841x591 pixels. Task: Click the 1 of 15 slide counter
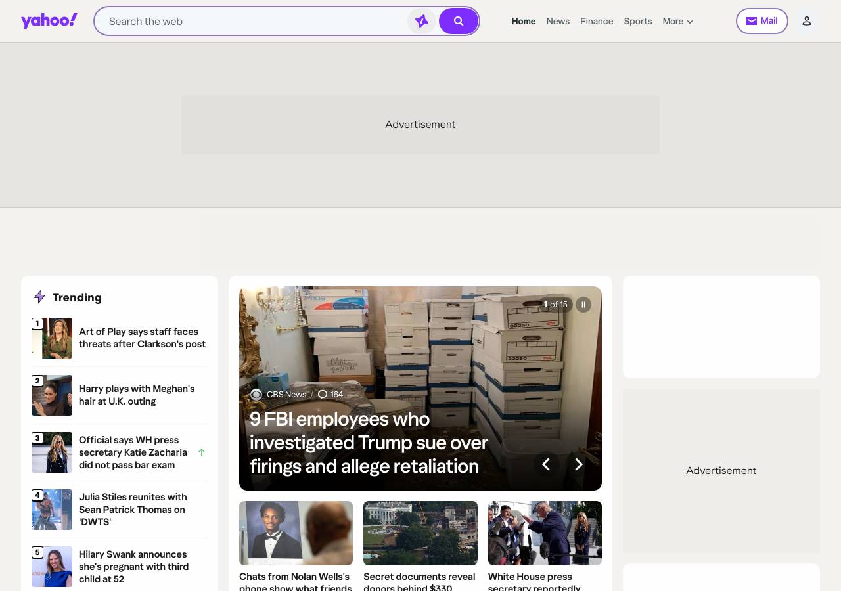click(555, 305)
